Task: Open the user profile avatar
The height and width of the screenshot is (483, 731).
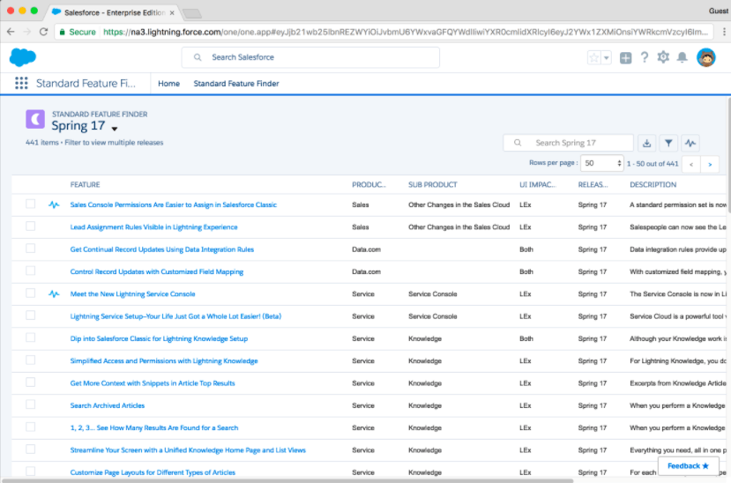Action: click(705, 58)
